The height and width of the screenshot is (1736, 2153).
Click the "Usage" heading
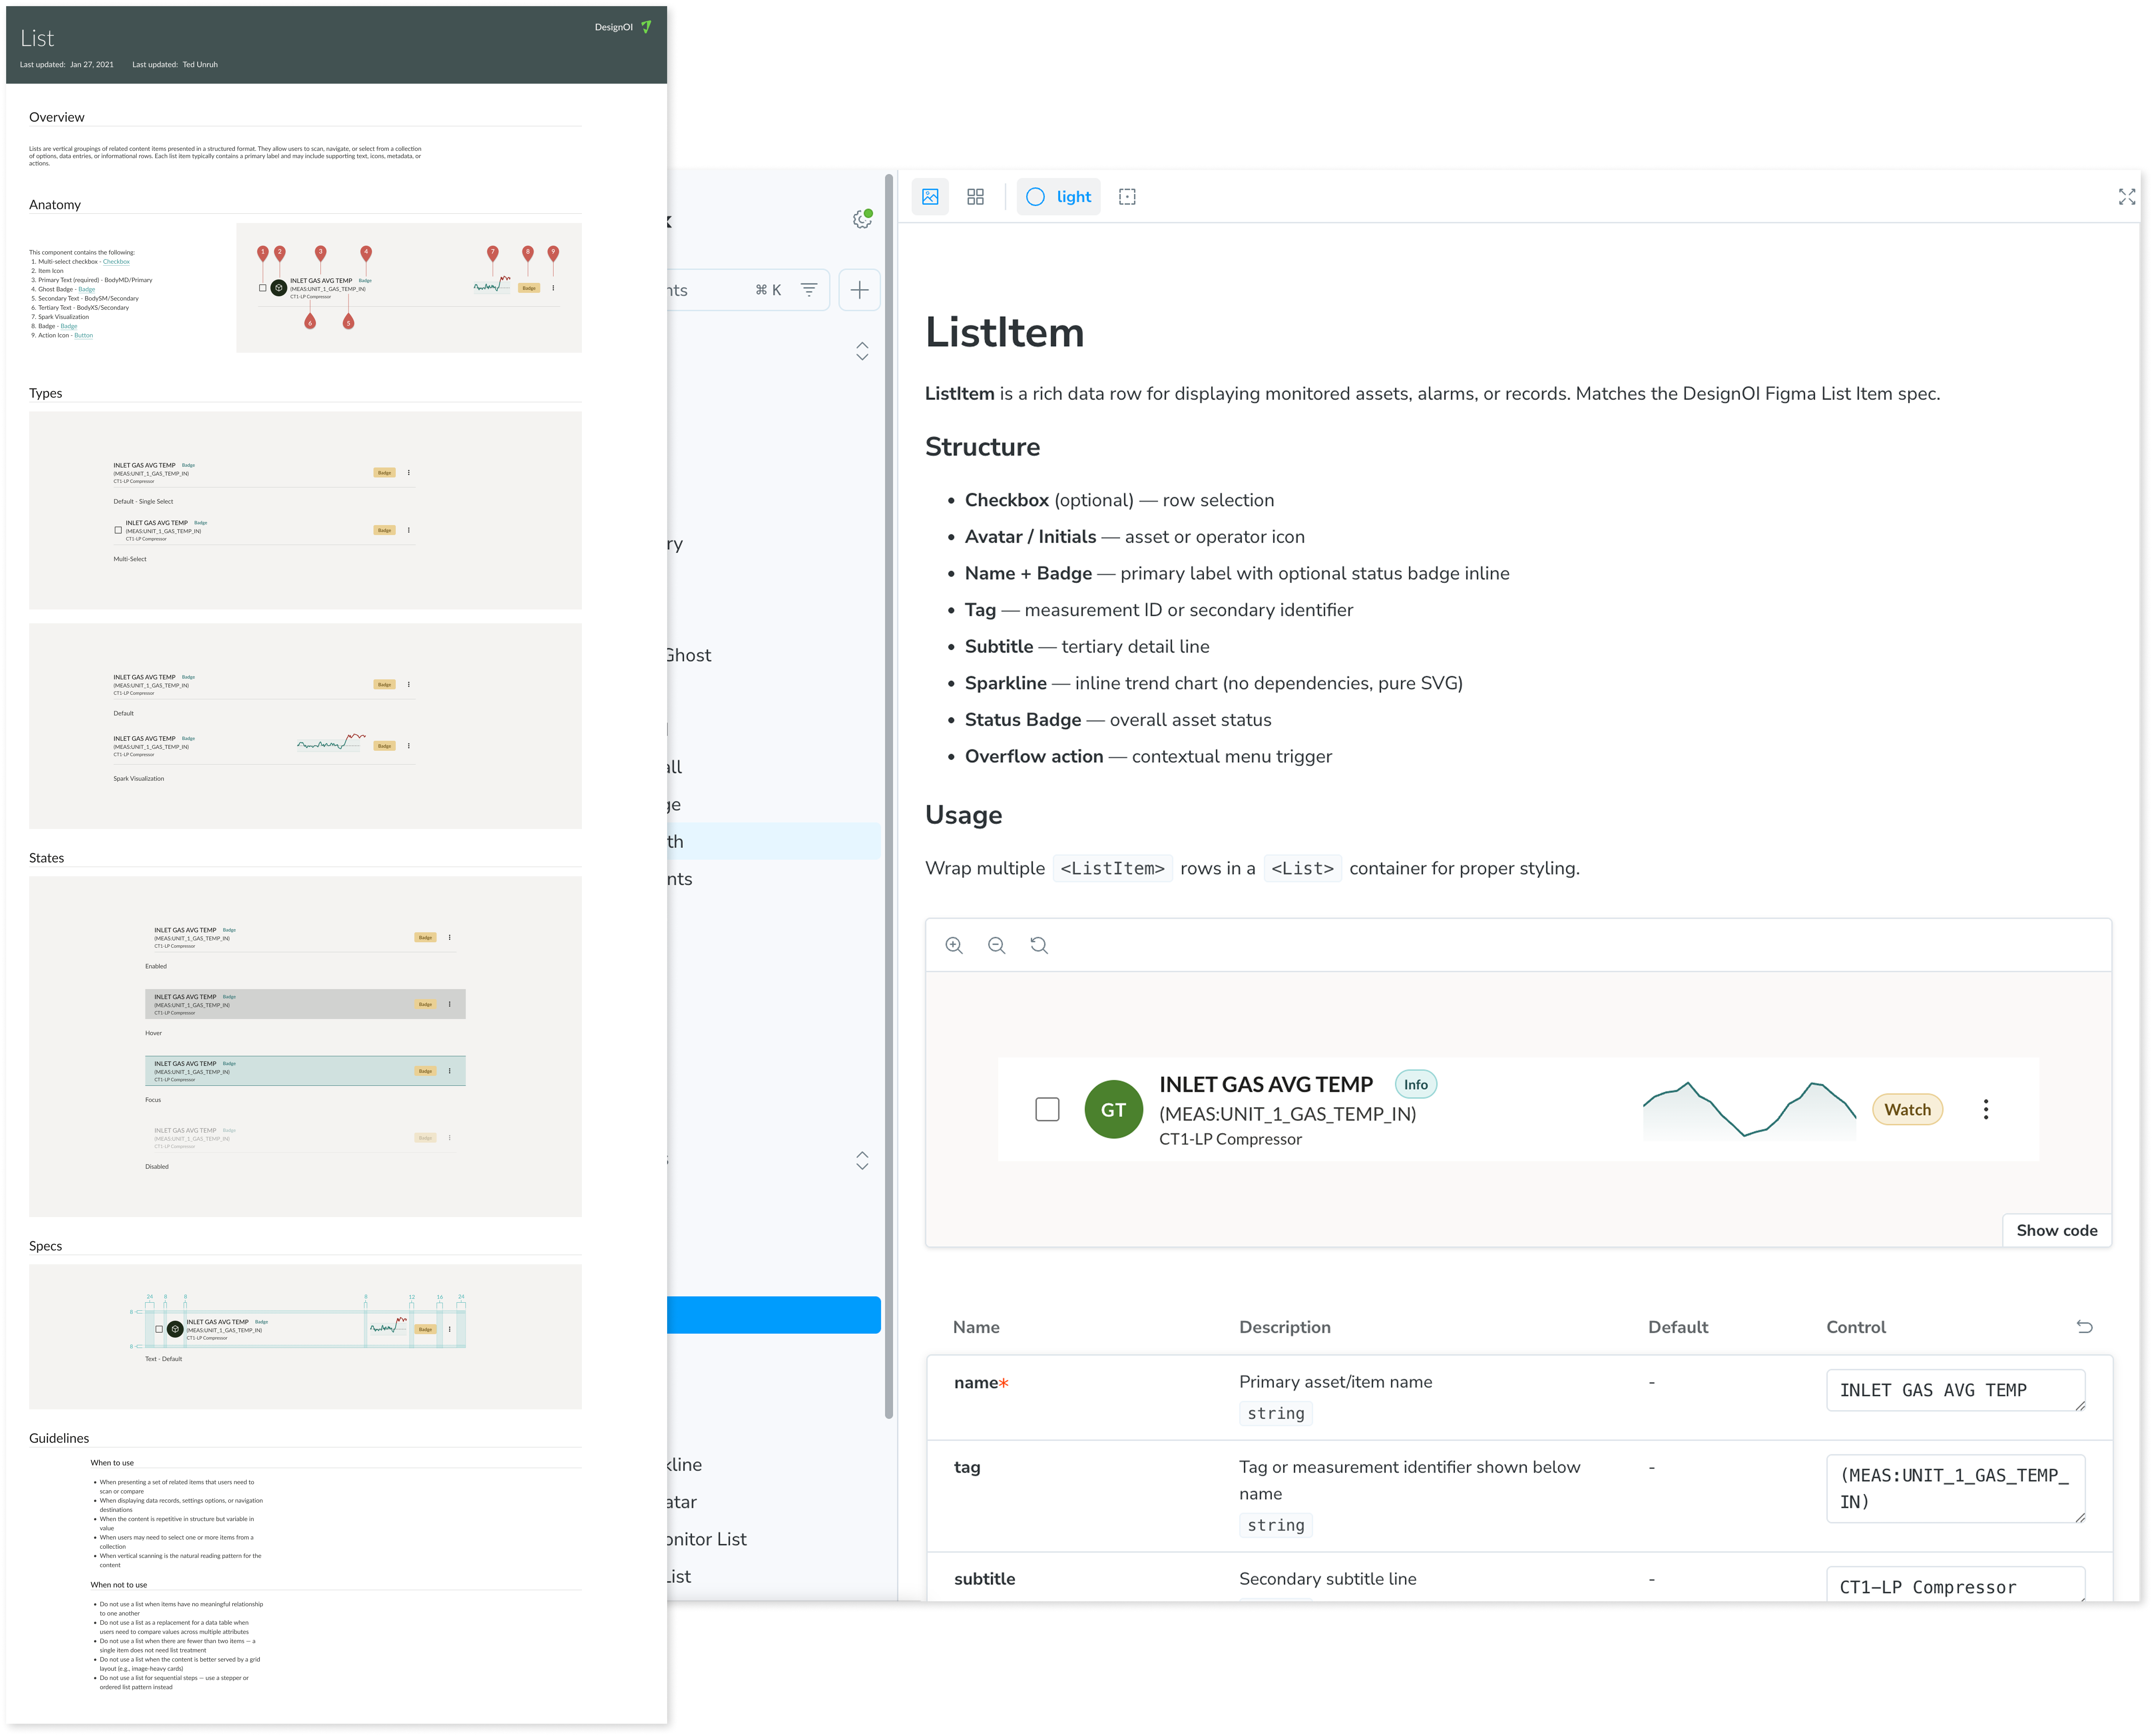point(963,815)
